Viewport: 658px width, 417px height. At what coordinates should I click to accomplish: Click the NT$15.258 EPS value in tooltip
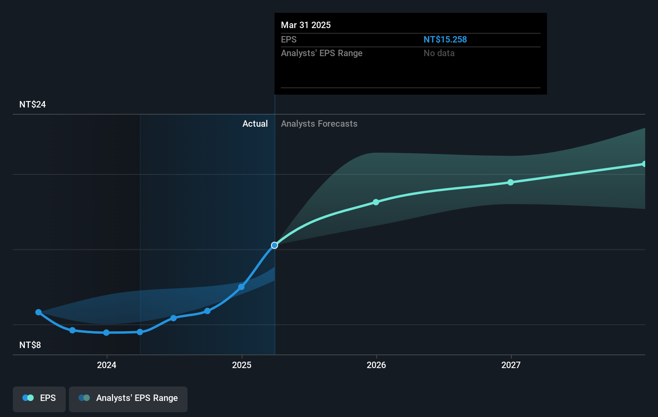445,39
